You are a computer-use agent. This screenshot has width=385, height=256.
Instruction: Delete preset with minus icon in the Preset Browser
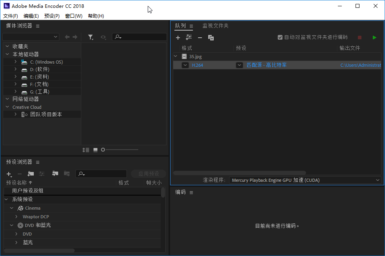(x=20, y=174)
